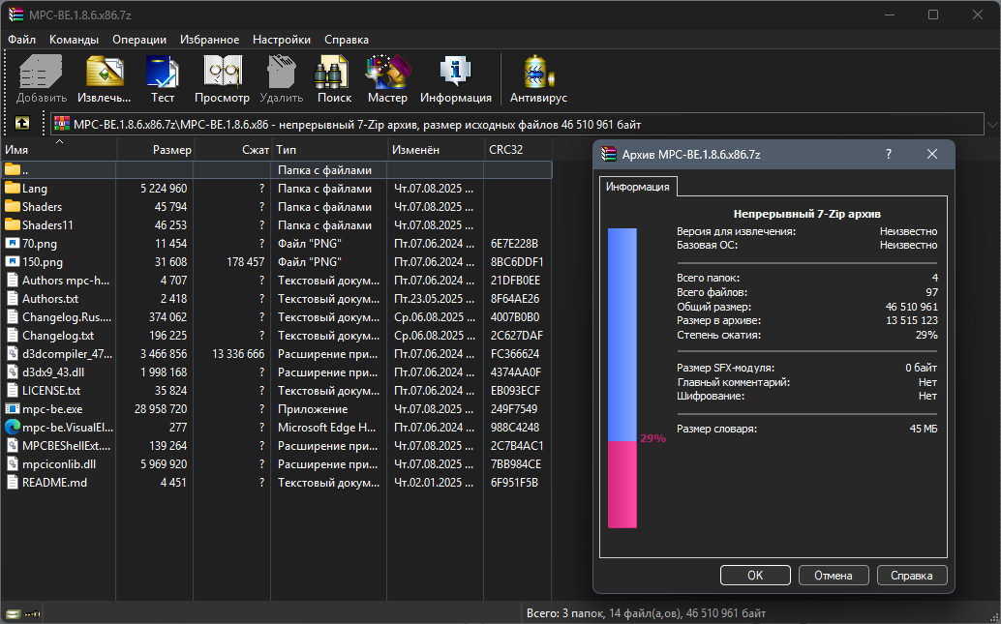Click the compression ratio bar in dialog
Image resolution: width=1001 pixels, height=624 pixels.
pos(622,377)
